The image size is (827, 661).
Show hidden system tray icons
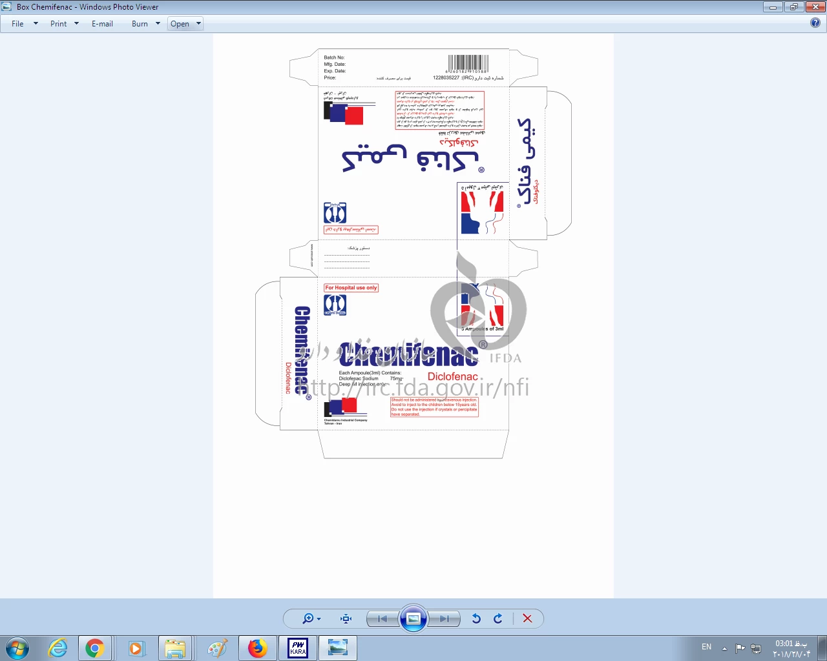[724, 648]
